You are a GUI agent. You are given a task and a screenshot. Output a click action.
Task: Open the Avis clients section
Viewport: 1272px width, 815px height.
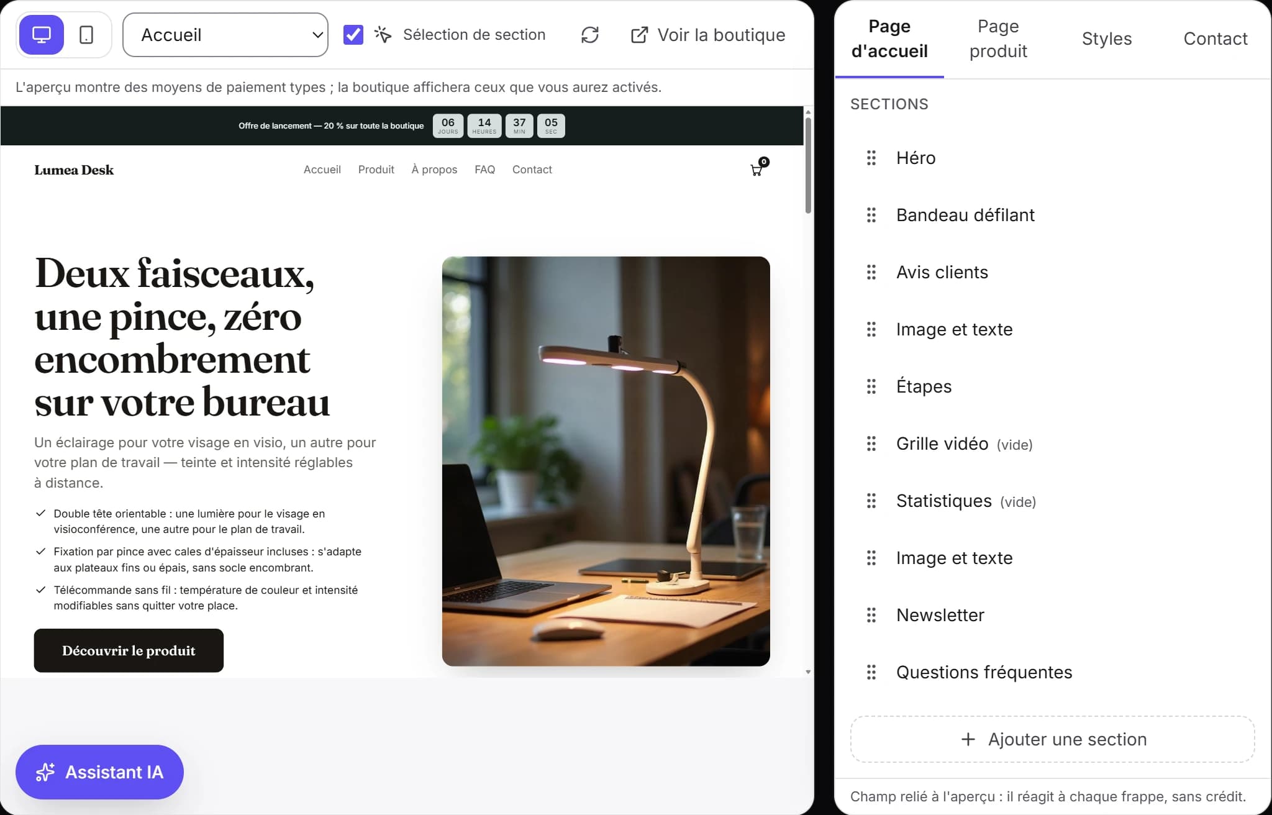tap(1052, 272)
